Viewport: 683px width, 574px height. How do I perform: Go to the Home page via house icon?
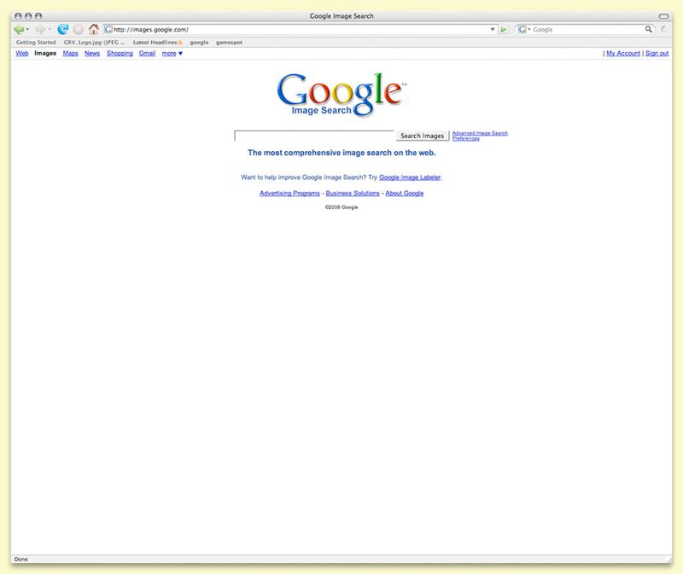(94, 29)
